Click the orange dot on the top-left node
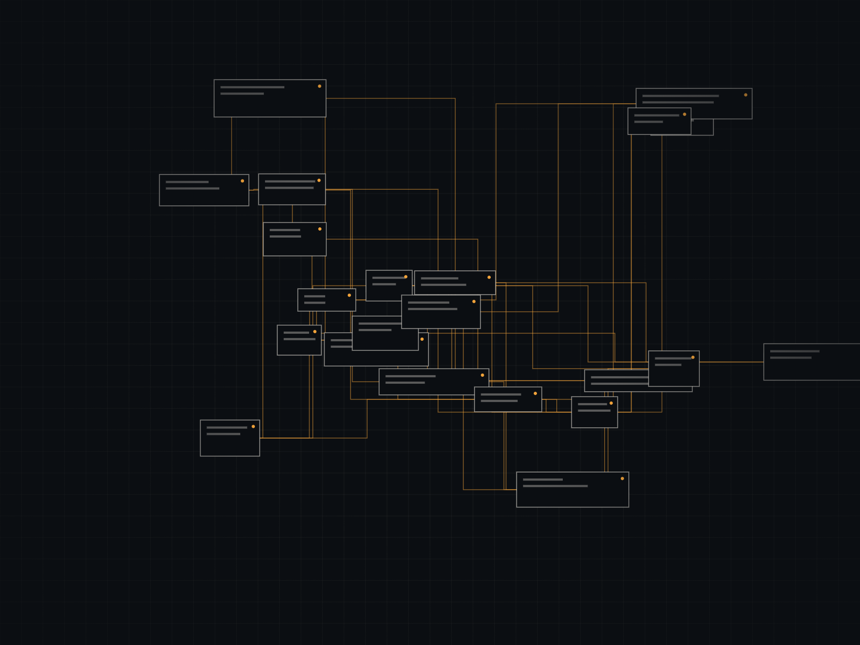 319,86
